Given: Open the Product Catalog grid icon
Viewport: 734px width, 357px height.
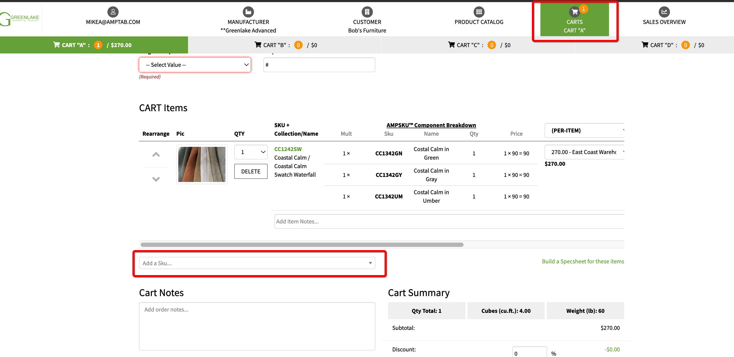Looking at the screenshot, I should click(479, 12).
